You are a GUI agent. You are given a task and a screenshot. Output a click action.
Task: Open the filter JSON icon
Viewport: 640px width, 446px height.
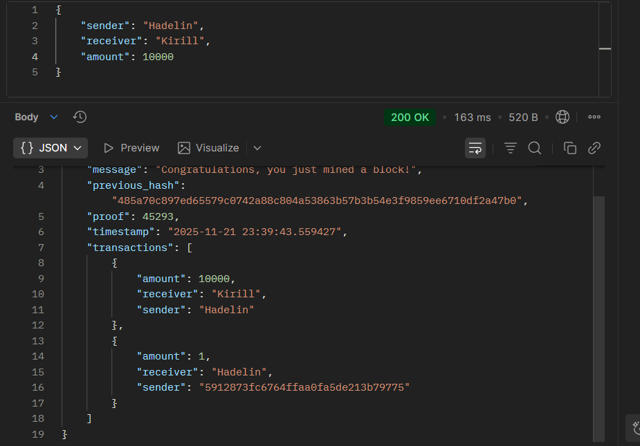(510, 147)
